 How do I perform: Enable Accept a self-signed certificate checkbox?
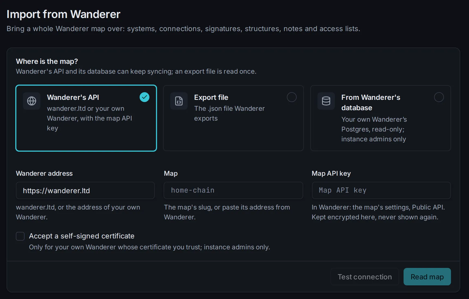point(20,236)
